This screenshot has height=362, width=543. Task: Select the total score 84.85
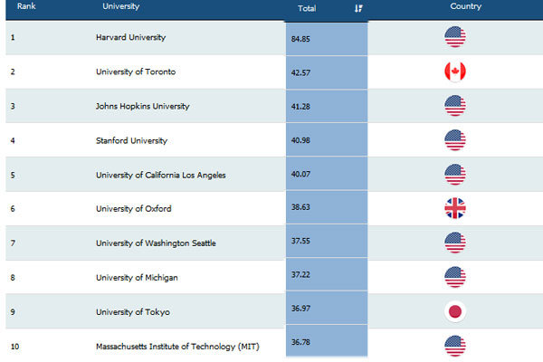pyautogui.click(x=300, y=39)
